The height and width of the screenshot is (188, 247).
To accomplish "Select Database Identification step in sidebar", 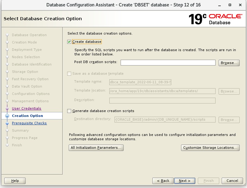I will click(x=32, y=64).
